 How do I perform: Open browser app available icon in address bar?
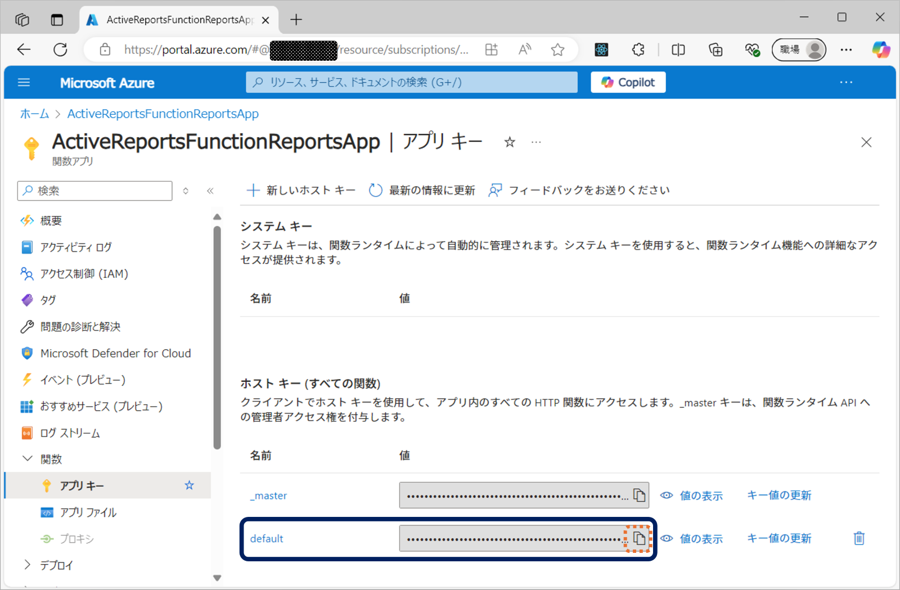pyautogui.click(x=491, y=49)
